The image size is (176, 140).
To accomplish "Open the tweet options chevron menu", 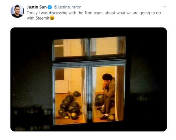I will (165, 7).
